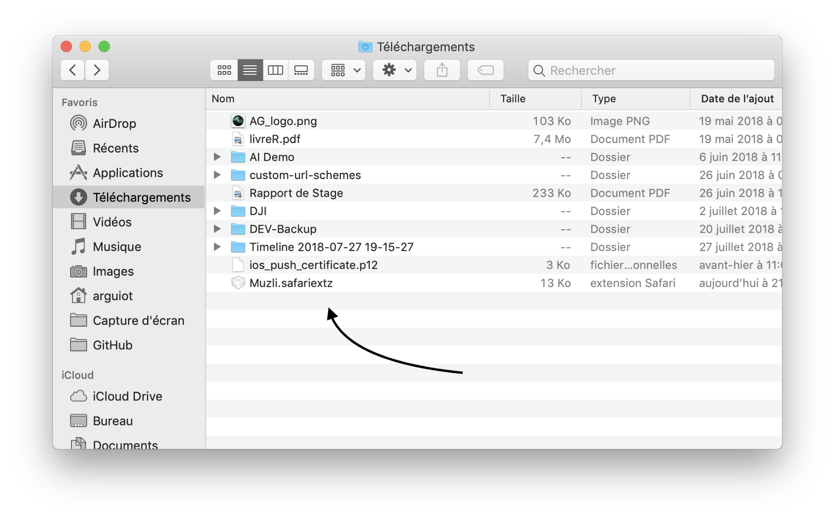Open the GitHub sidebar folder
Screen dimensions: 835x519
112,345
